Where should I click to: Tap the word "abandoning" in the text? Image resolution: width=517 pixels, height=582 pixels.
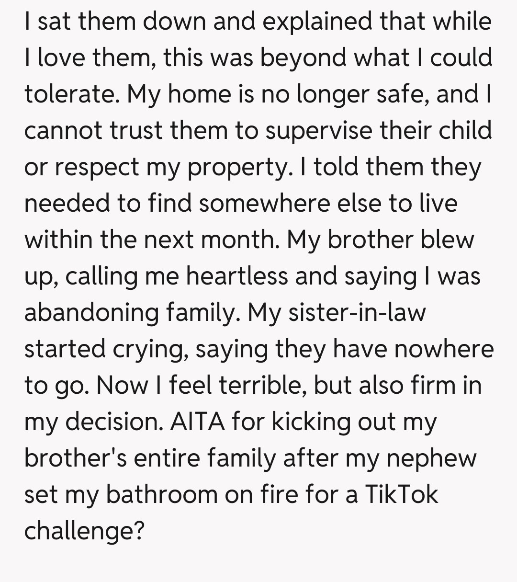[92, 312]
